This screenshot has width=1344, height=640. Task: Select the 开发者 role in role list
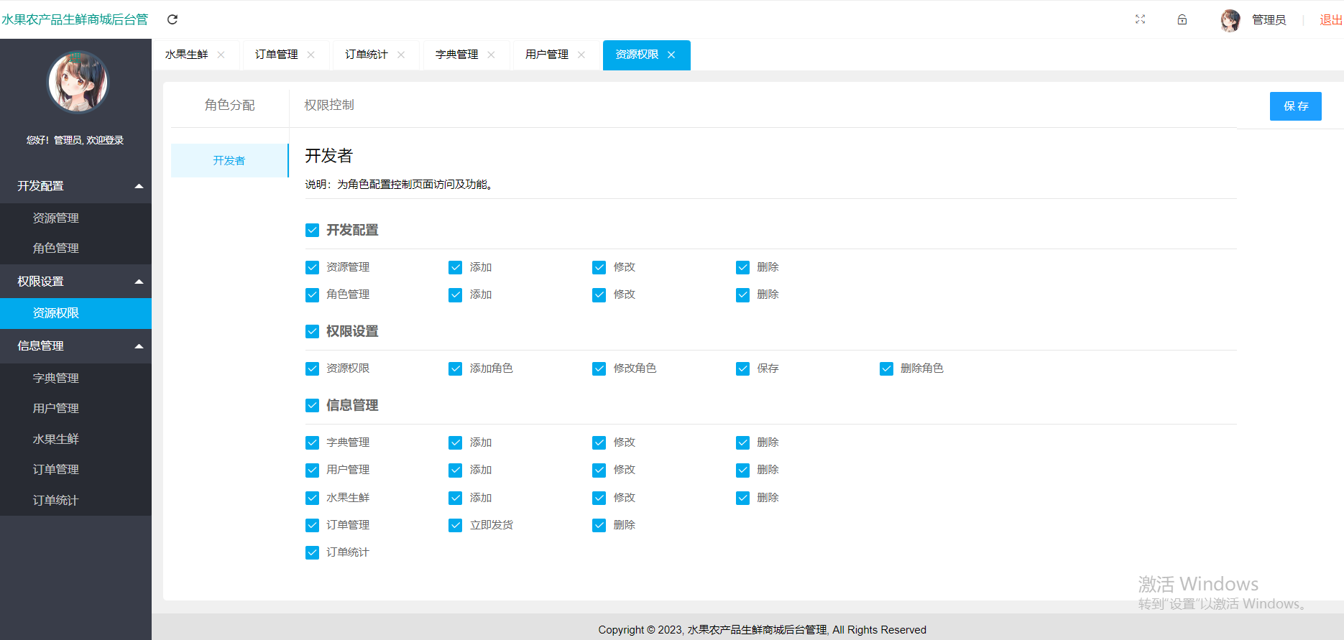pos(229,160)
